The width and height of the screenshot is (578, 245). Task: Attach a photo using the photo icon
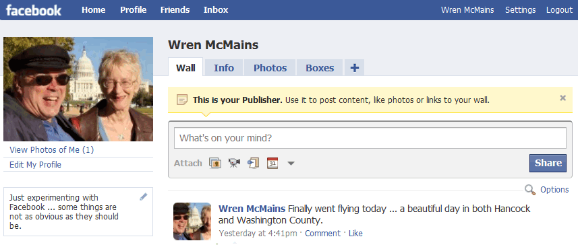point(215,163)
